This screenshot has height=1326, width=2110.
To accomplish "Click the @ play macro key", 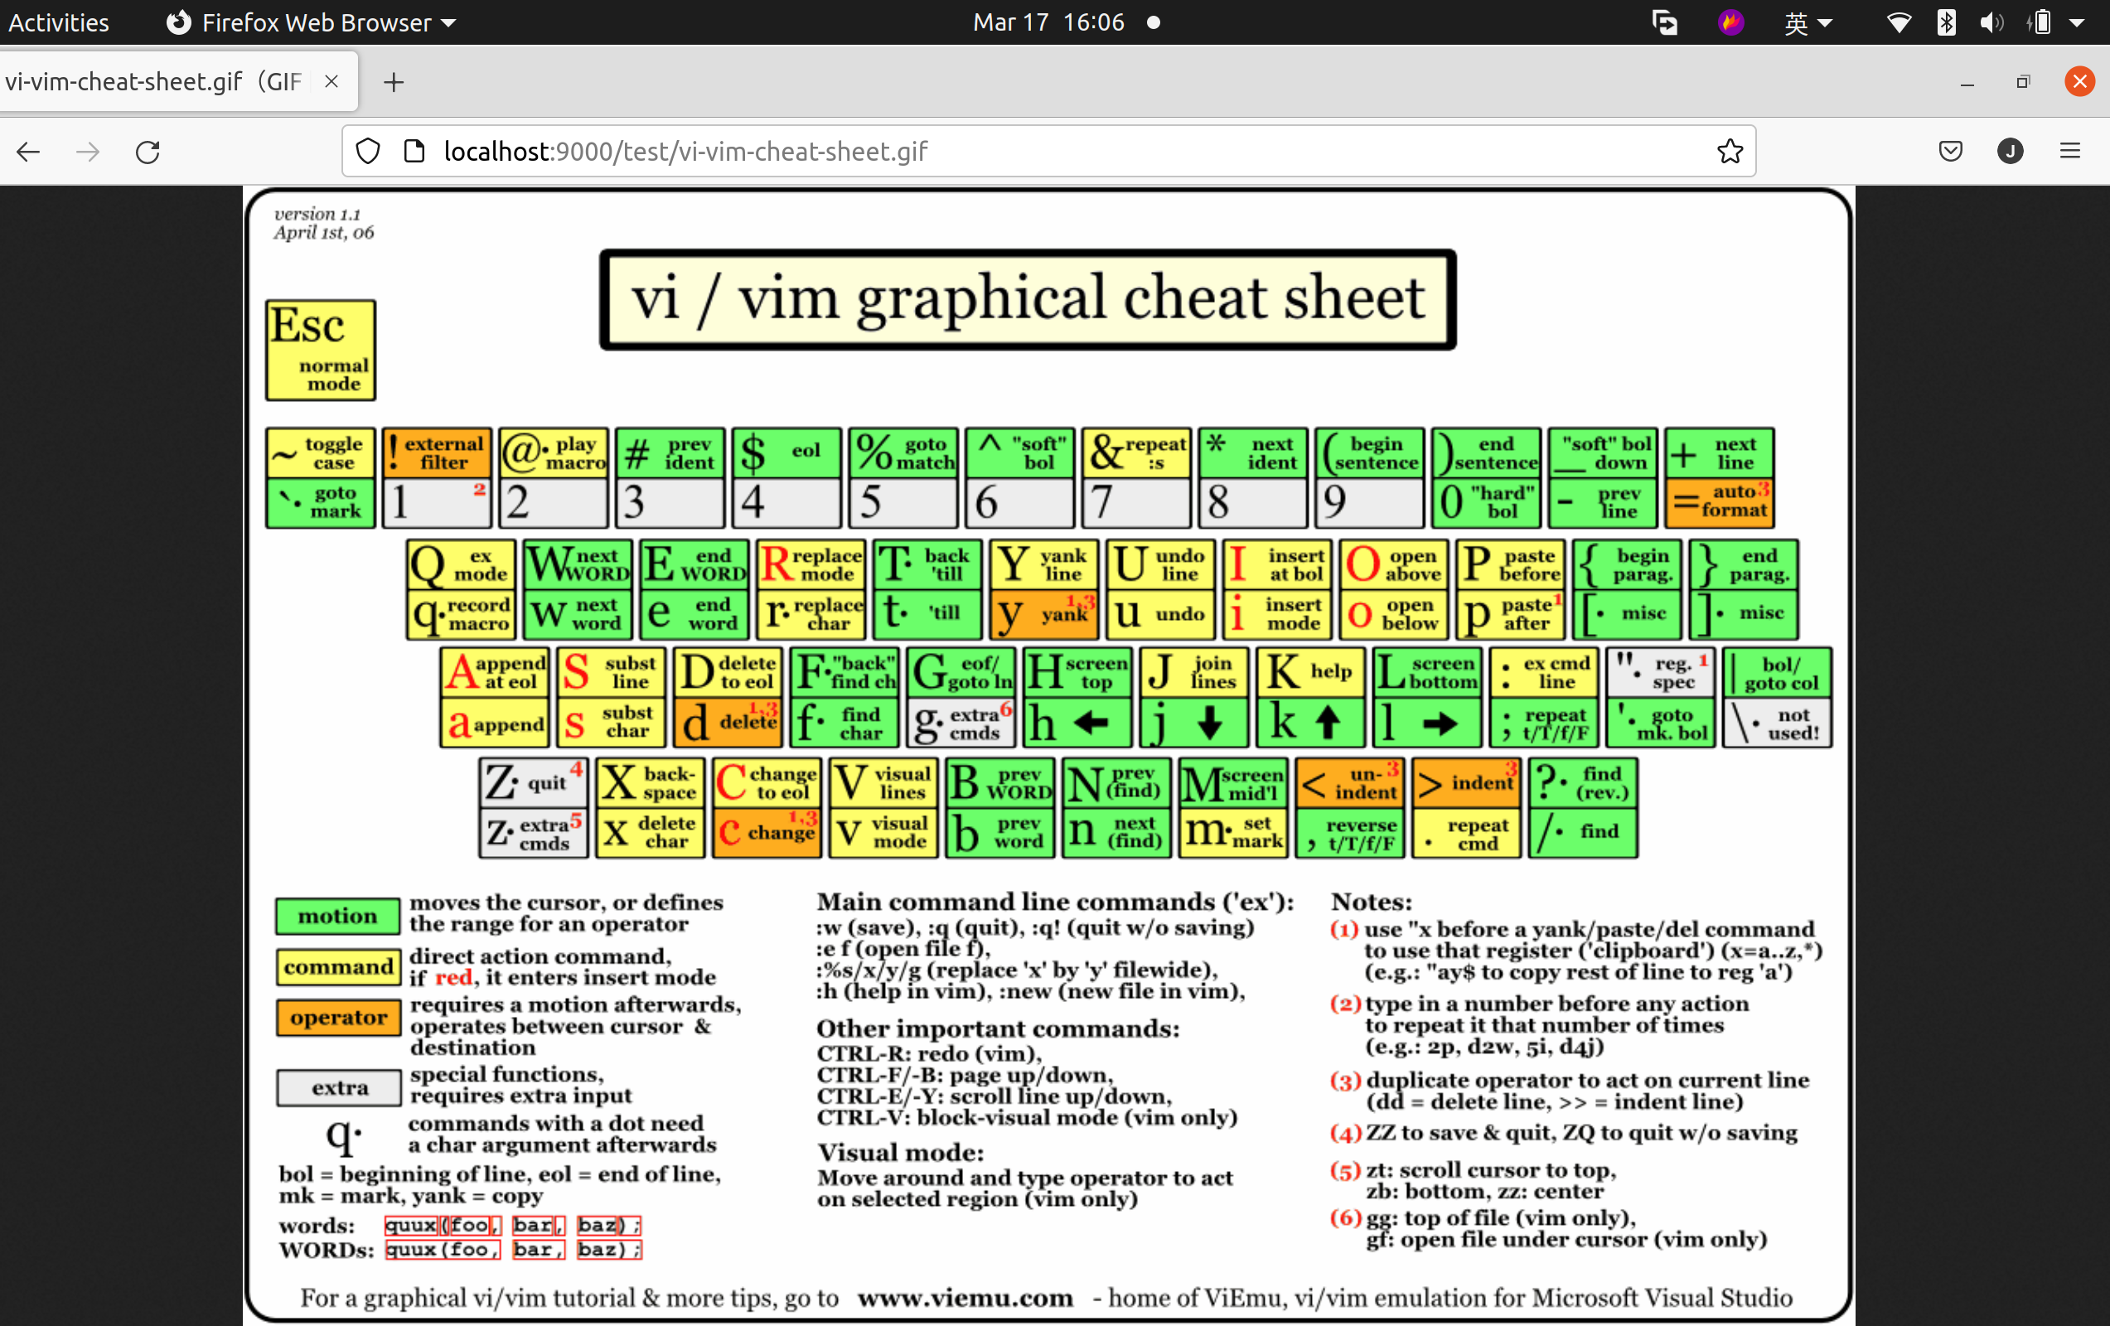I will [x=553, y=452].
